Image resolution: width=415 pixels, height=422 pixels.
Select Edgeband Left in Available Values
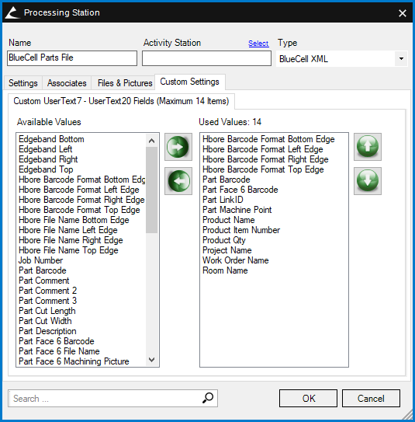pyautogui.click(x=46, y=149)
